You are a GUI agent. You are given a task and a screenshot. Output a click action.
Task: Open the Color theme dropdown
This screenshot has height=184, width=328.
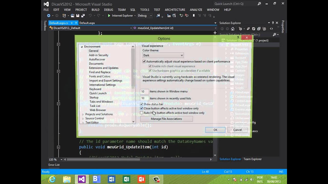(163, 55)
